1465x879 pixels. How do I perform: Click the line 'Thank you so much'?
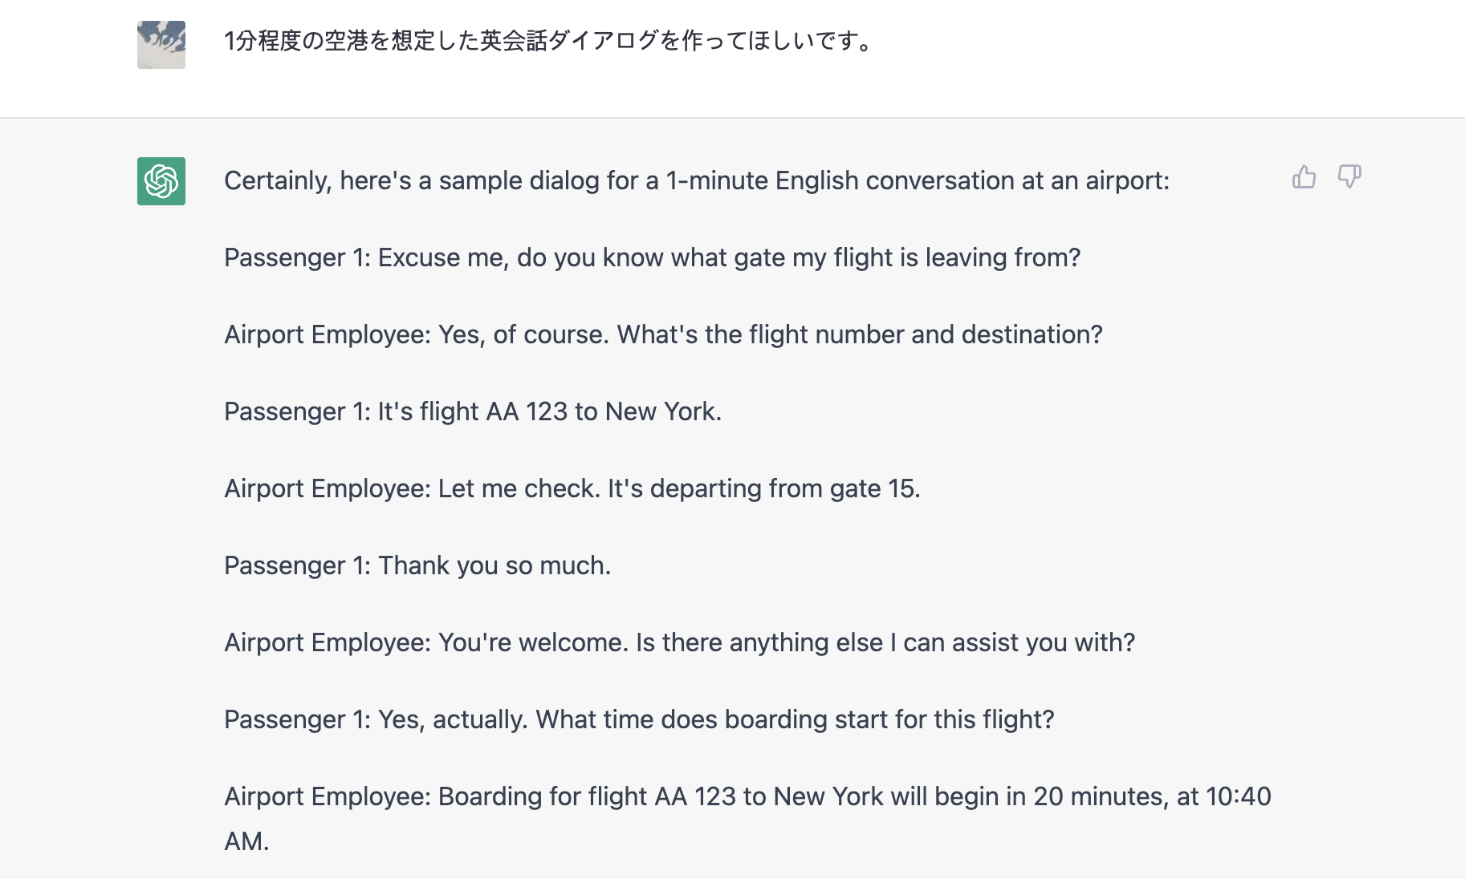coord(417,565)
